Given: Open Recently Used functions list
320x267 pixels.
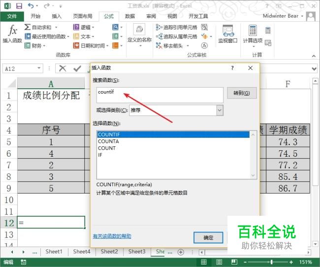Looking at the screenshot, I should click(x=47, y=36).
